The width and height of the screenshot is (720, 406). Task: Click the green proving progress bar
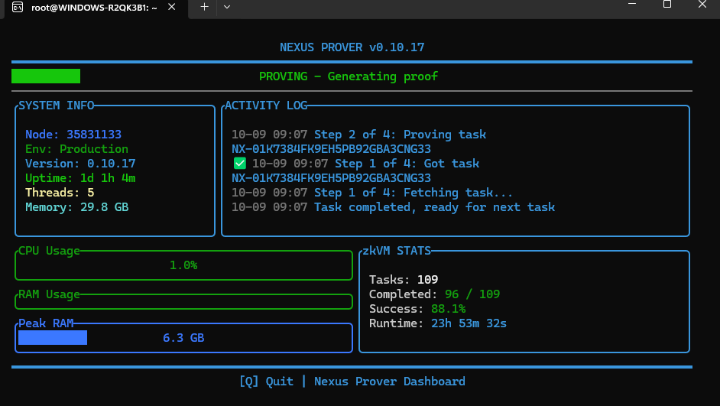click(x=46, y=76)
